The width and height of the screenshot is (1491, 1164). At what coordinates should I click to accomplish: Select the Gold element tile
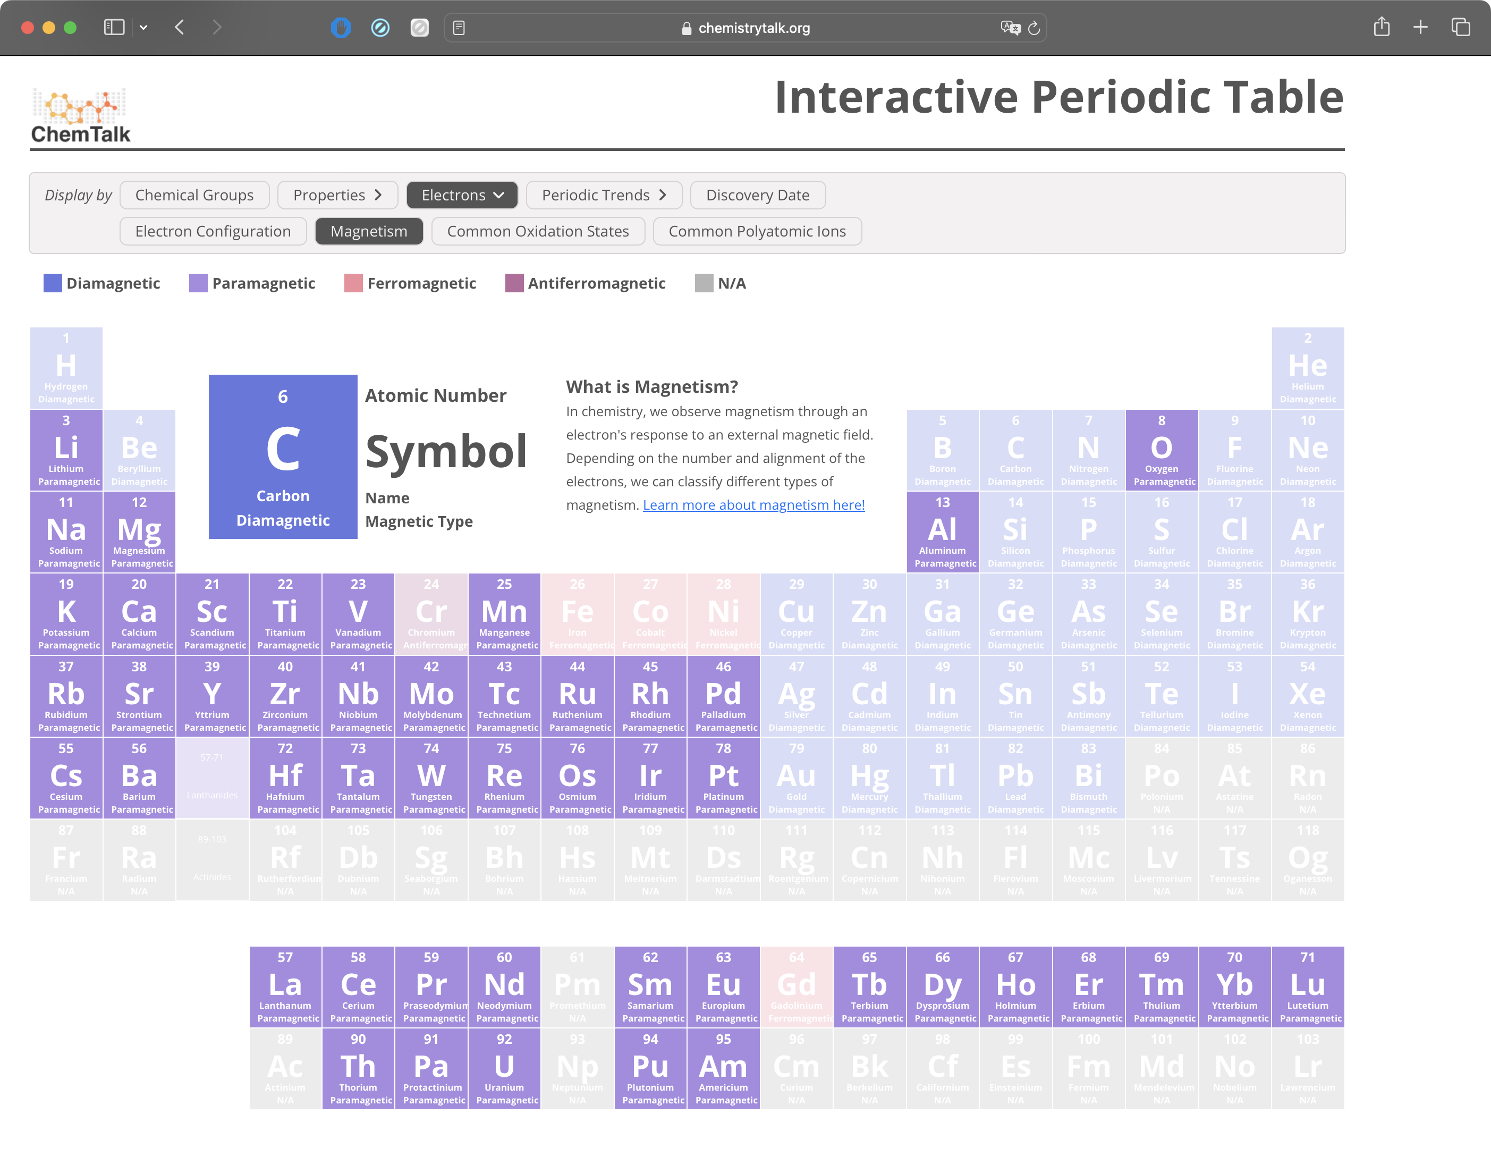tap(796, 778)
